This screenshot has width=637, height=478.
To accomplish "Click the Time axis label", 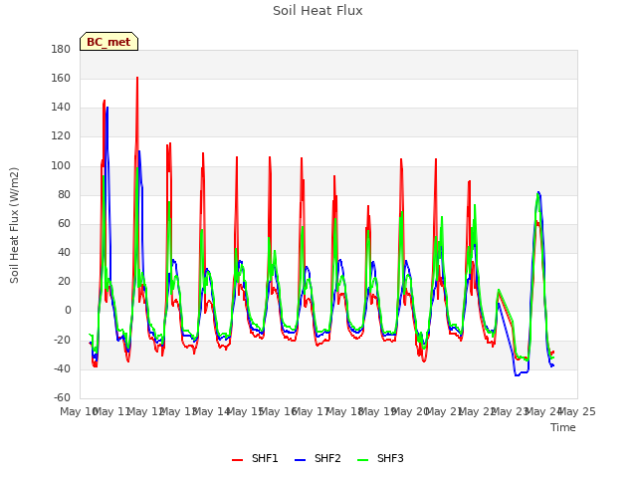I will [x=563, y=427].
